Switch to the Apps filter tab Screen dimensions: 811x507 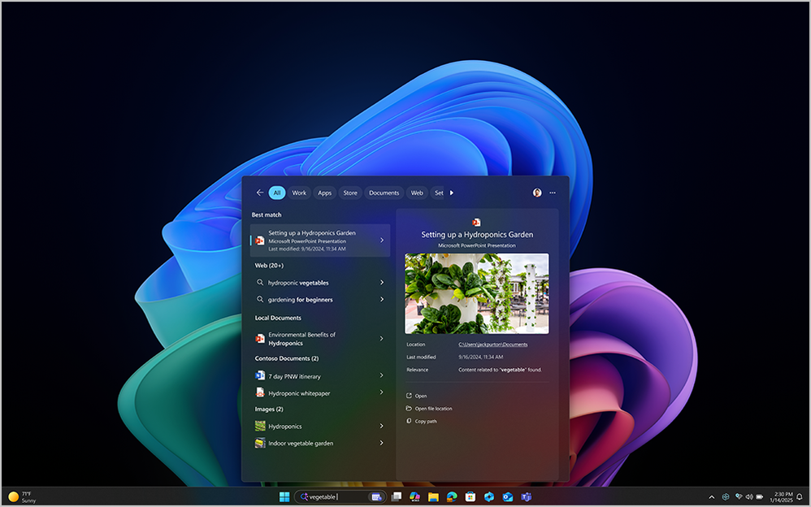pos(324,193)
